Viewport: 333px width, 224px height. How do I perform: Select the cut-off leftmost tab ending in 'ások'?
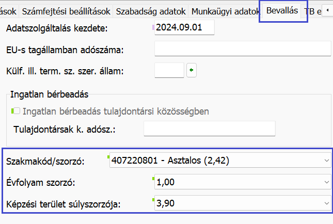pyautogui.click(x=9, y=11)
